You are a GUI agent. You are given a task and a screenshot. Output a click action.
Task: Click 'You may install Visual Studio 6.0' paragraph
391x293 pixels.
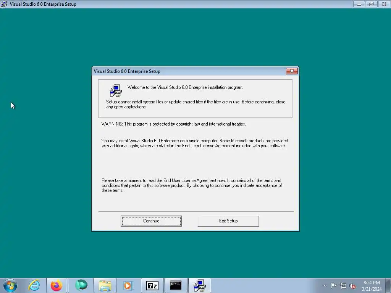[x=195, y=143]
